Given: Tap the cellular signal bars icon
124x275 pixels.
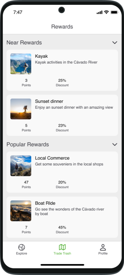Looking at the screenshot, I should coord(99,12).
